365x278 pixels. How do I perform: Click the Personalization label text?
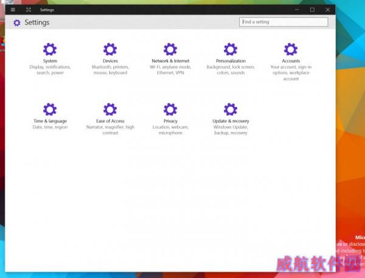pyautogui.click(x=231, y=61)
